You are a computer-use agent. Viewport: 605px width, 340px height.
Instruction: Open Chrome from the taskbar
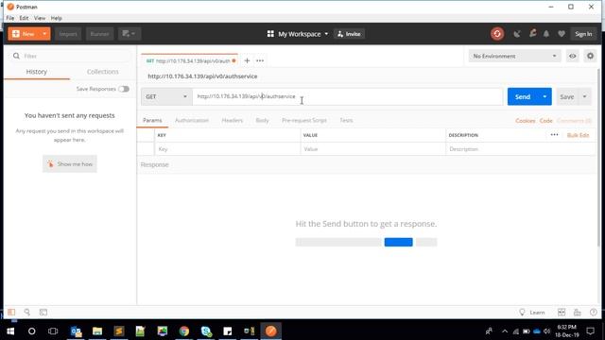click(184, 331)
